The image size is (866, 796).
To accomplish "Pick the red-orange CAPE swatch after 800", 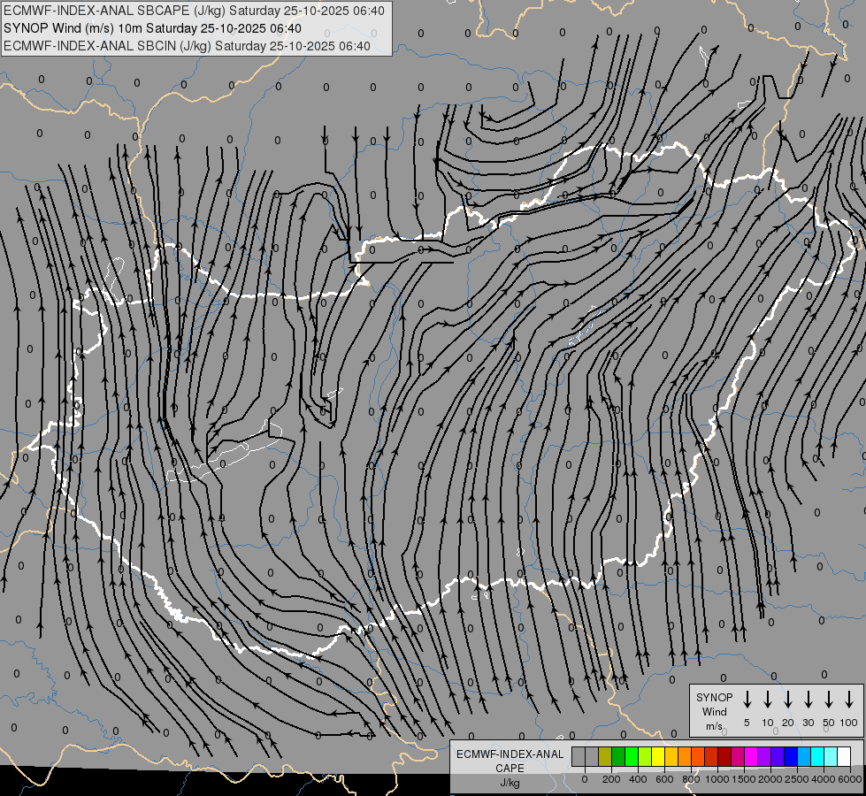I will tap(698, 756).
